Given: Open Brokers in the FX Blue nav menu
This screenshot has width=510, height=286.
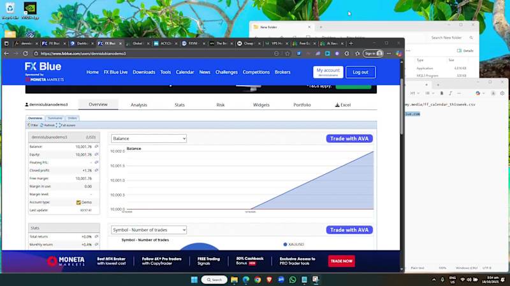Looking at the screenshot, I should (282, 72).
